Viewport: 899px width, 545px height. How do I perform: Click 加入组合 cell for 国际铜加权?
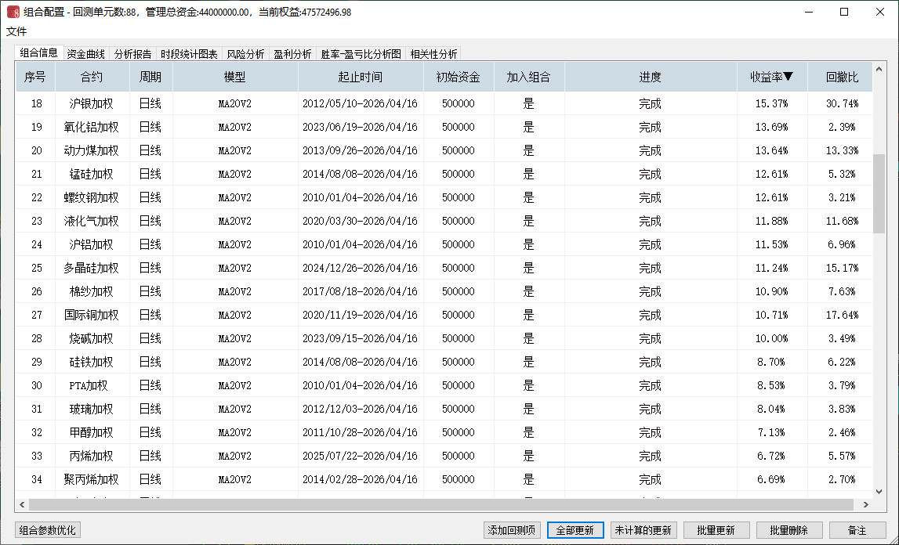528,315
